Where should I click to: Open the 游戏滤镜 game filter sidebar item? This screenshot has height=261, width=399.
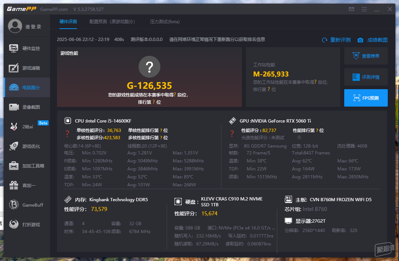click(27, 68)
